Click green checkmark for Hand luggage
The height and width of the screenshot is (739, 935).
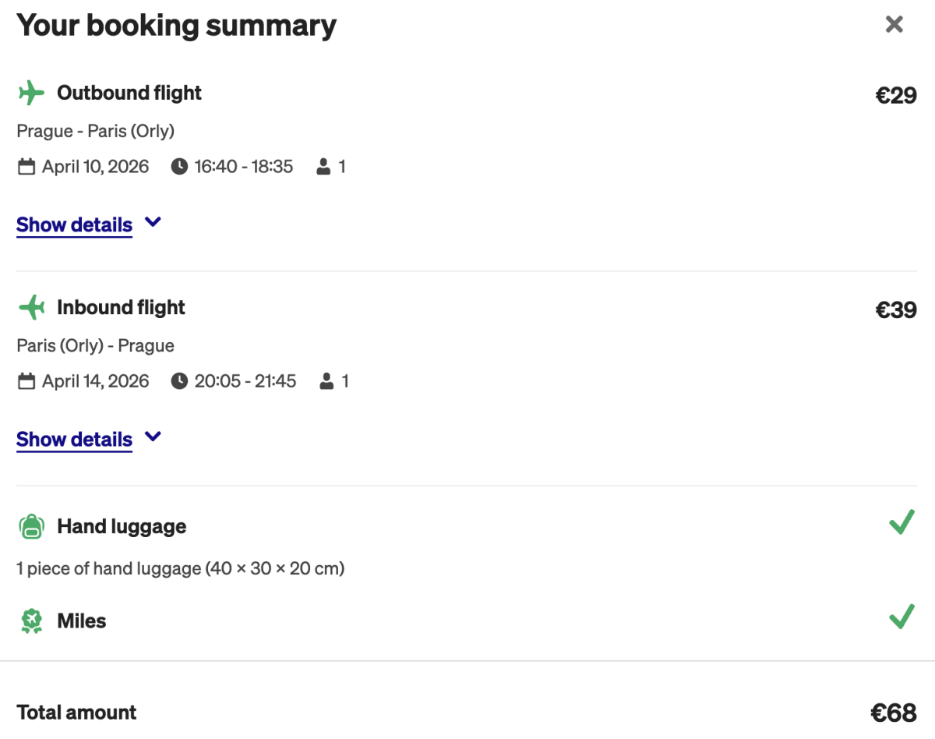click(901, 522)
